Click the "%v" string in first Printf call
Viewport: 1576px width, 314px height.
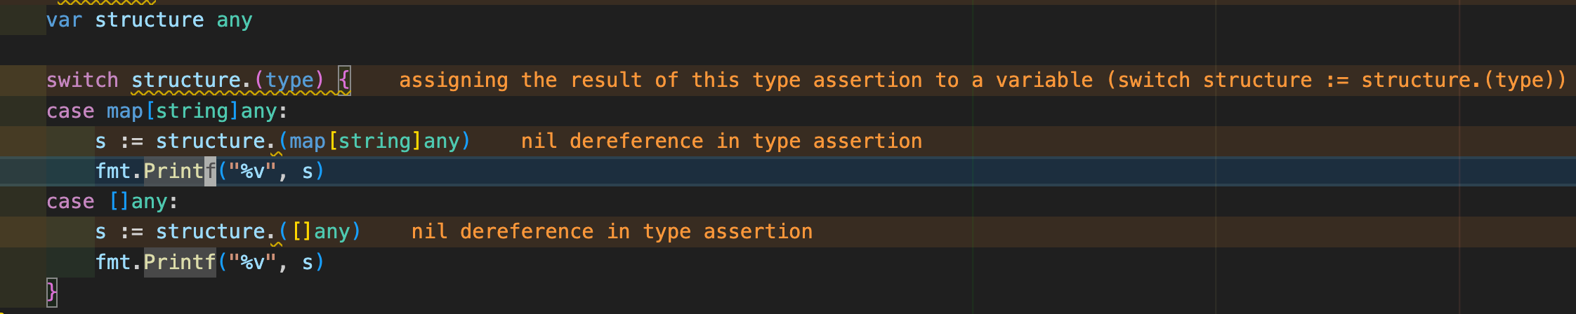(253, 171)
